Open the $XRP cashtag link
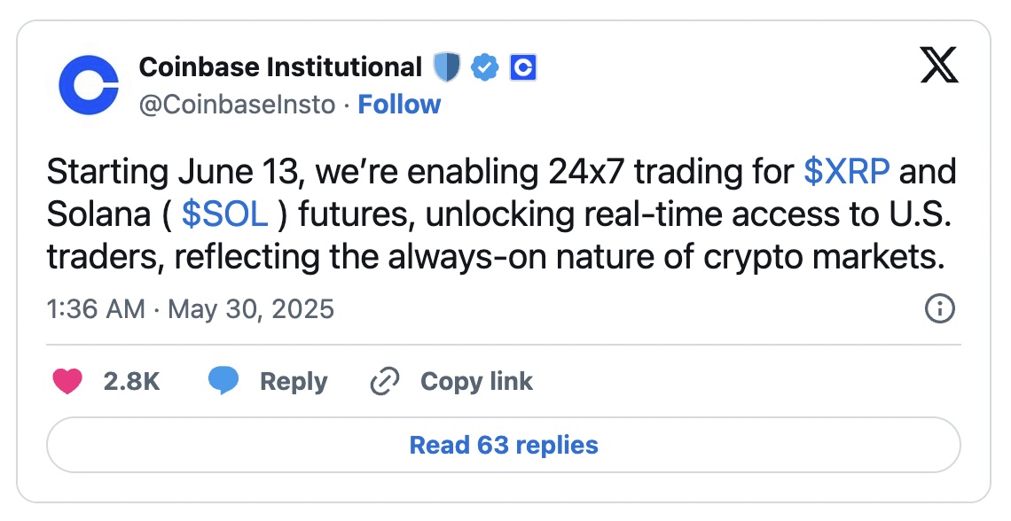 [847, 172]
